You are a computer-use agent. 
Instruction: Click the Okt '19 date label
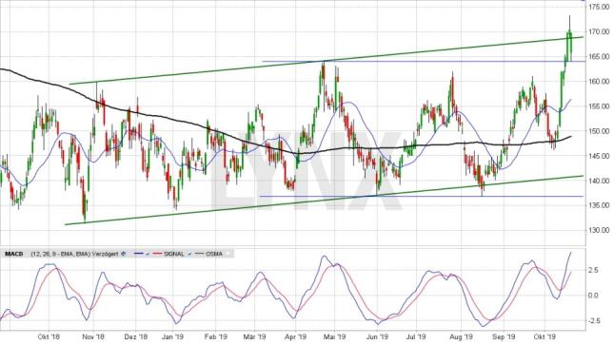pos(545,336)
